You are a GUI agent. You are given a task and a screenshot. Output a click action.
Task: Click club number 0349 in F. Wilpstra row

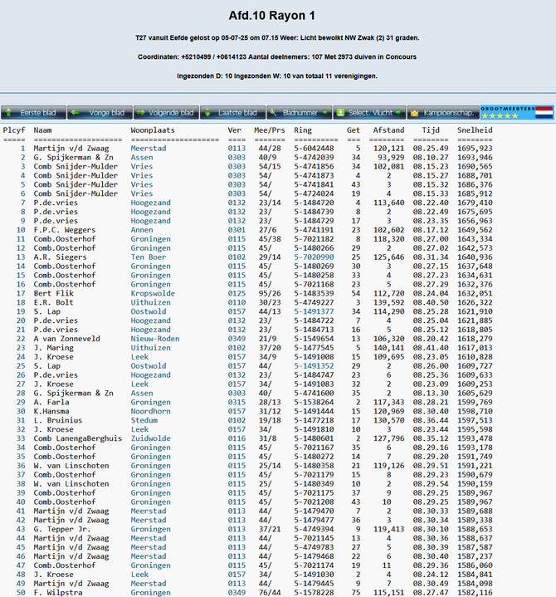coord(237,593)
